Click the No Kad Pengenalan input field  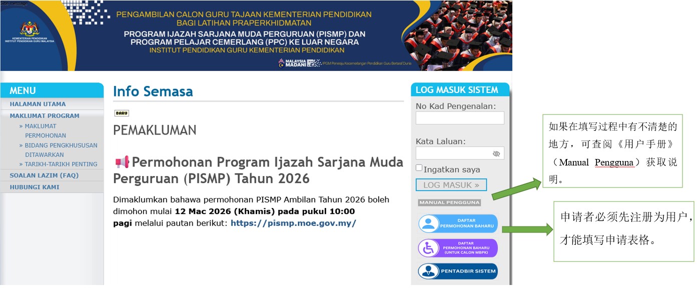(x=459, y=118)
